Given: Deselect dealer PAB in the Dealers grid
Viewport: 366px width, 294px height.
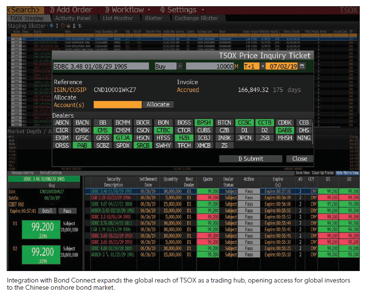Looking at the screenshot, I should 82,146.
